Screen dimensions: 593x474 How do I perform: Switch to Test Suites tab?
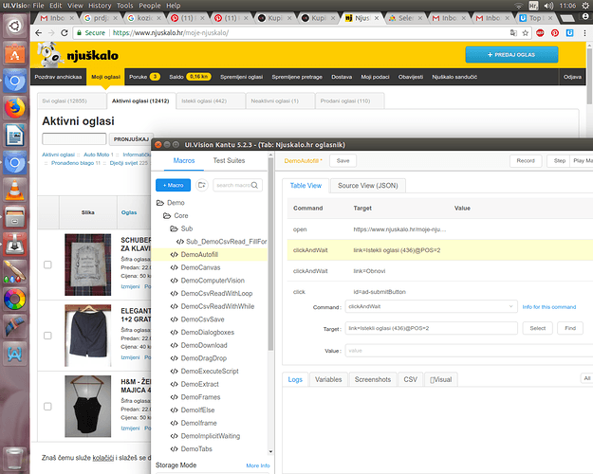pyautogui.click(x=229, y=160)
